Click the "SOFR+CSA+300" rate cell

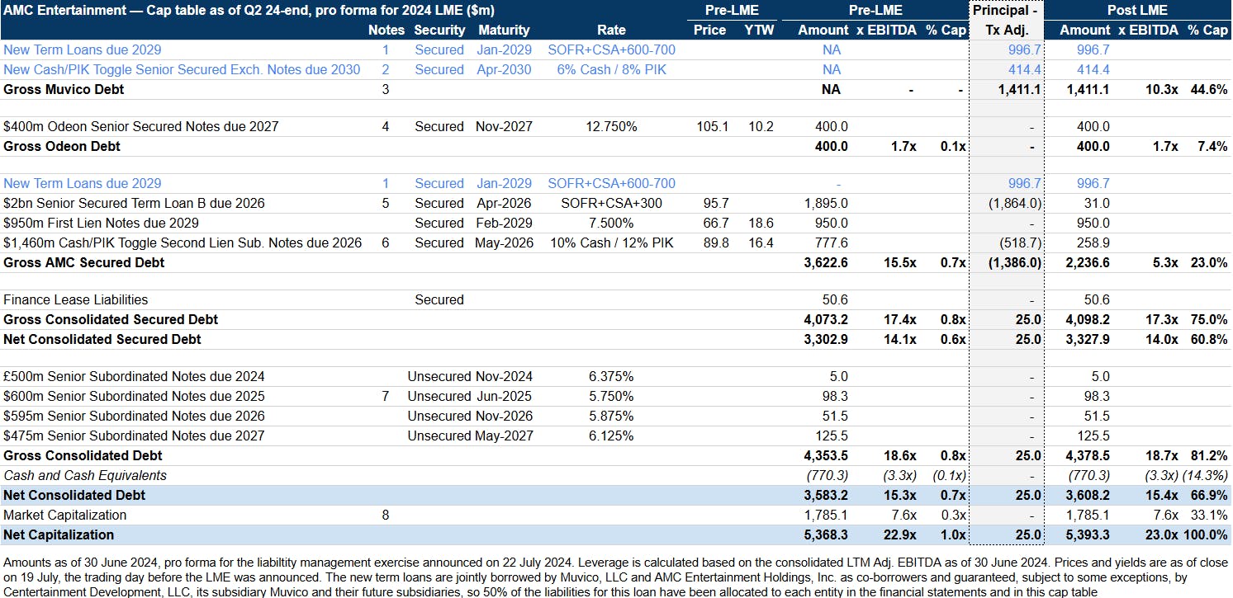611,203
